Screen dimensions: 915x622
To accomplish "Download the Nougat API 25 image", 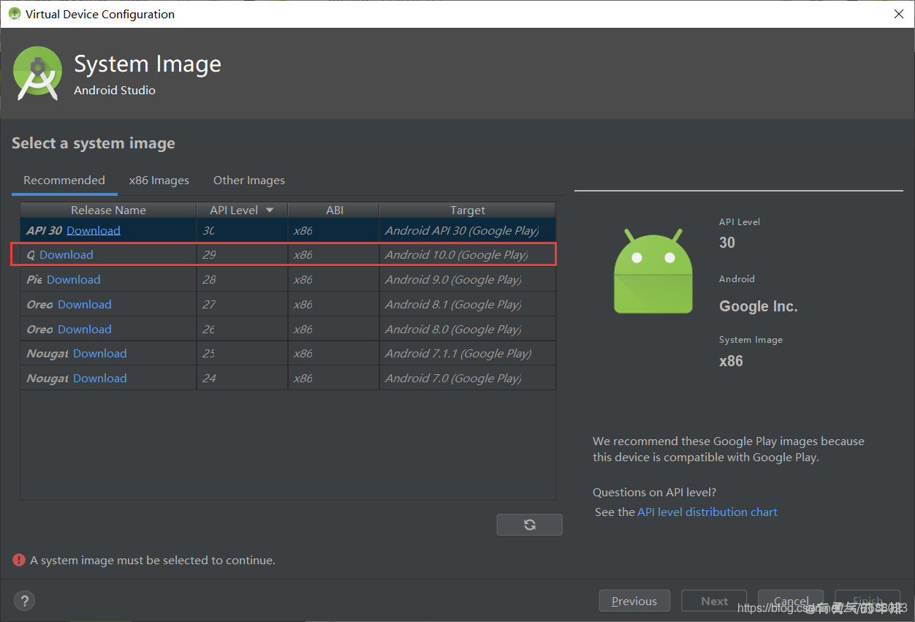I will 100,354.
